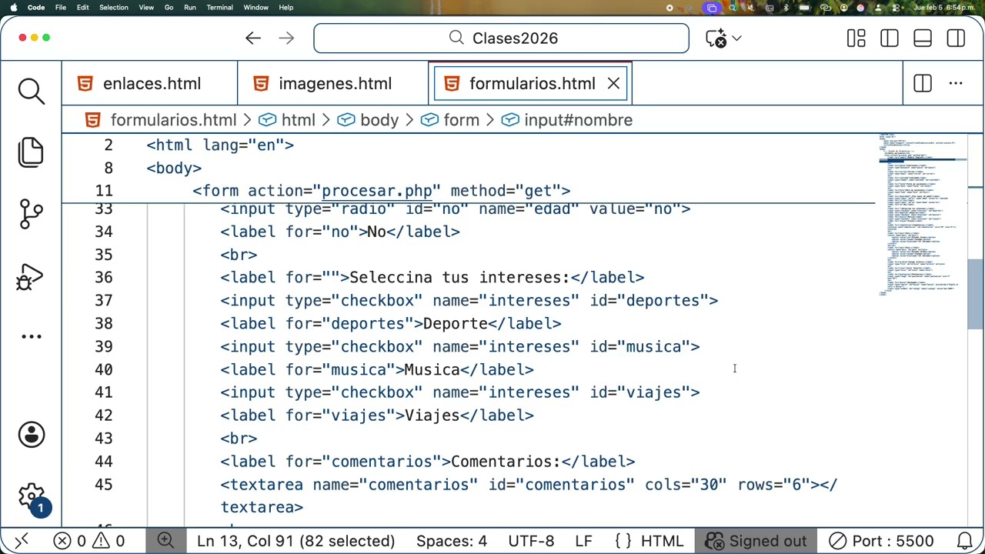Open the Terminal menu
This screenshot has height=554, width=985.
220,8
